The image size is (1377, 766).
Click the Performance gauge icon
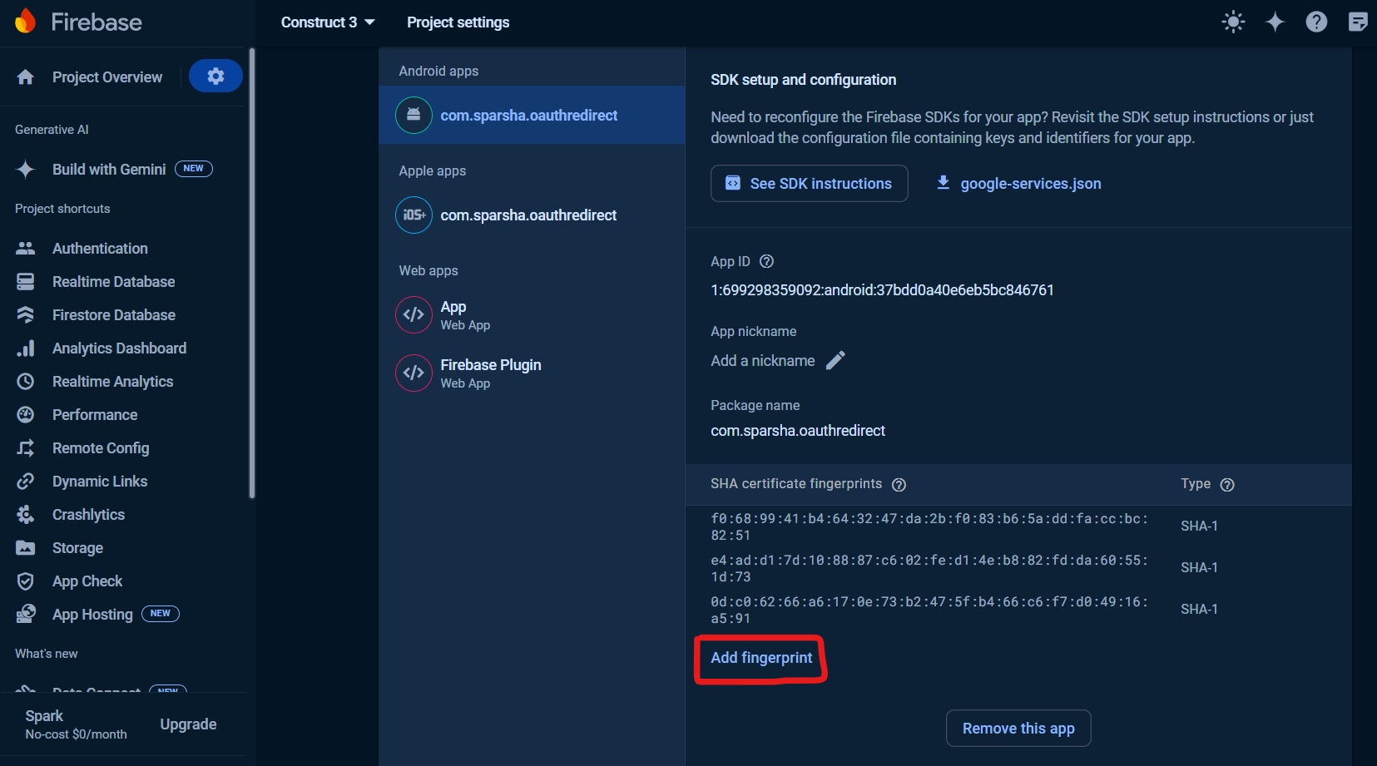pyautogui.click(x=26, y=415)
